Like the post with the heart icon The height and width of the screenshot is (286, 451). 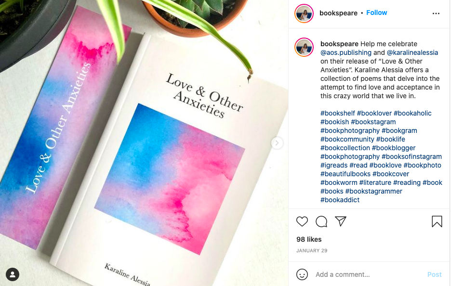pos(302,221)
